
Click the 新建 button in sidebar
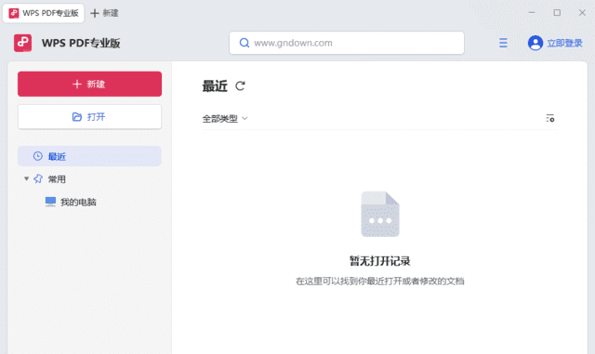click(x=89, y=84)
